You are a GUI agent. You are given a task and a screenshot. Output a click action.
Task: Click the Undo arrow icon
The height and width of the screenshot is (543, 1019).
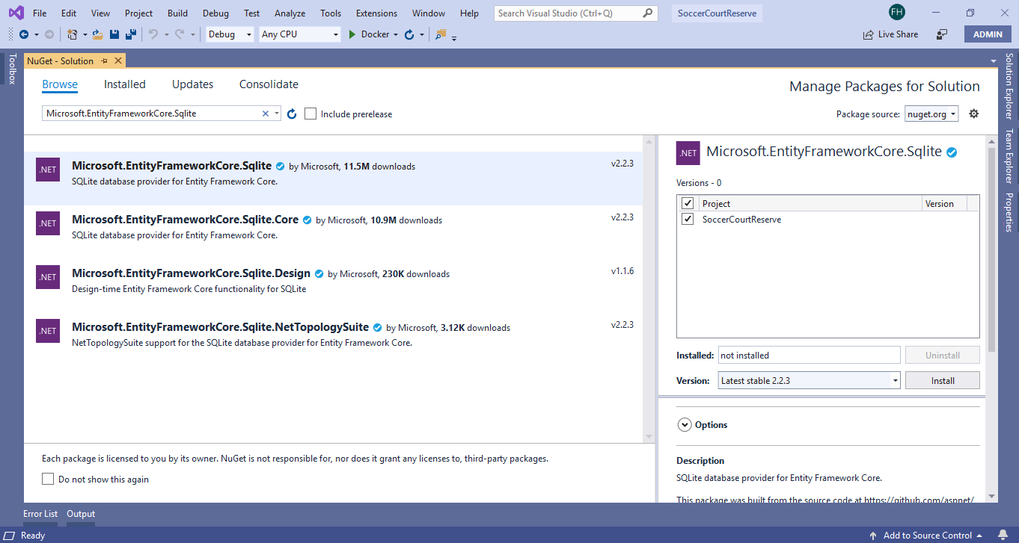click(153, 34)
